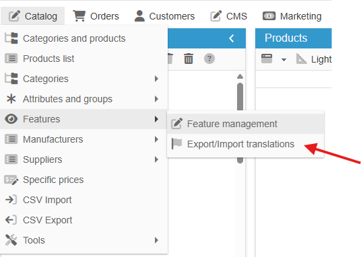Viewport: 361px width, 257px height.
Task: Open the Orders menu
Action: tap(96, 16)
